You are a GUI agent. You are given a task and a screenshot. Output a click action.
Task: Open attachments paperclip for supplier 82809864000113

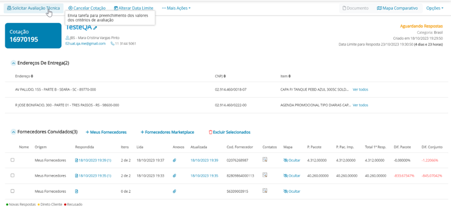pyautogui.click(x=174, y=176)
